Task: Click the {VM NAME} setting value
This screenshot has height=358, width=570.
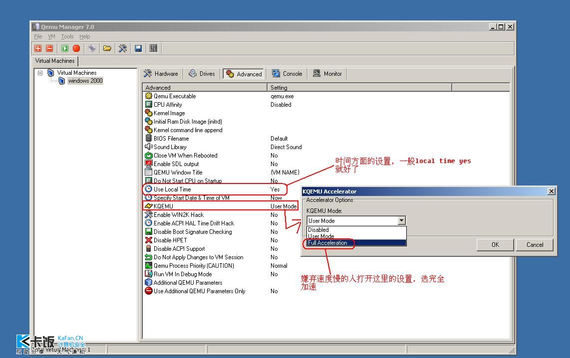Action: [285, 172]
